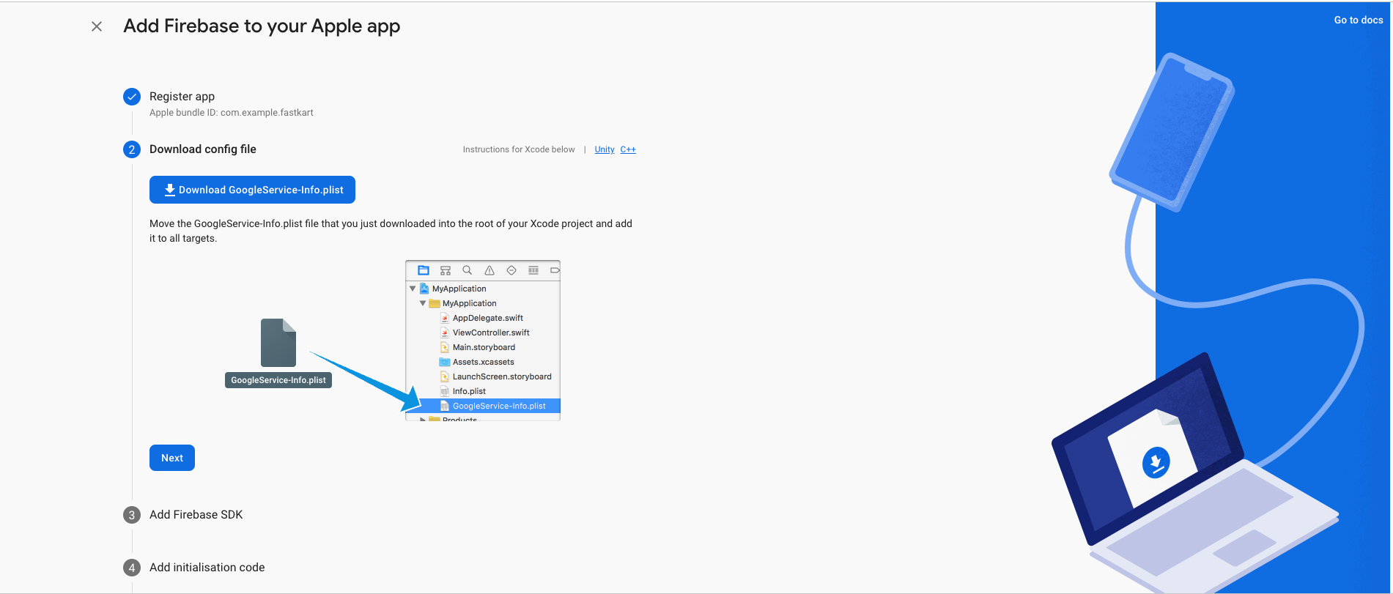The image size is (1393, 594).
Task: Click the step 3 number badge
Action: (x=132, y=515)
